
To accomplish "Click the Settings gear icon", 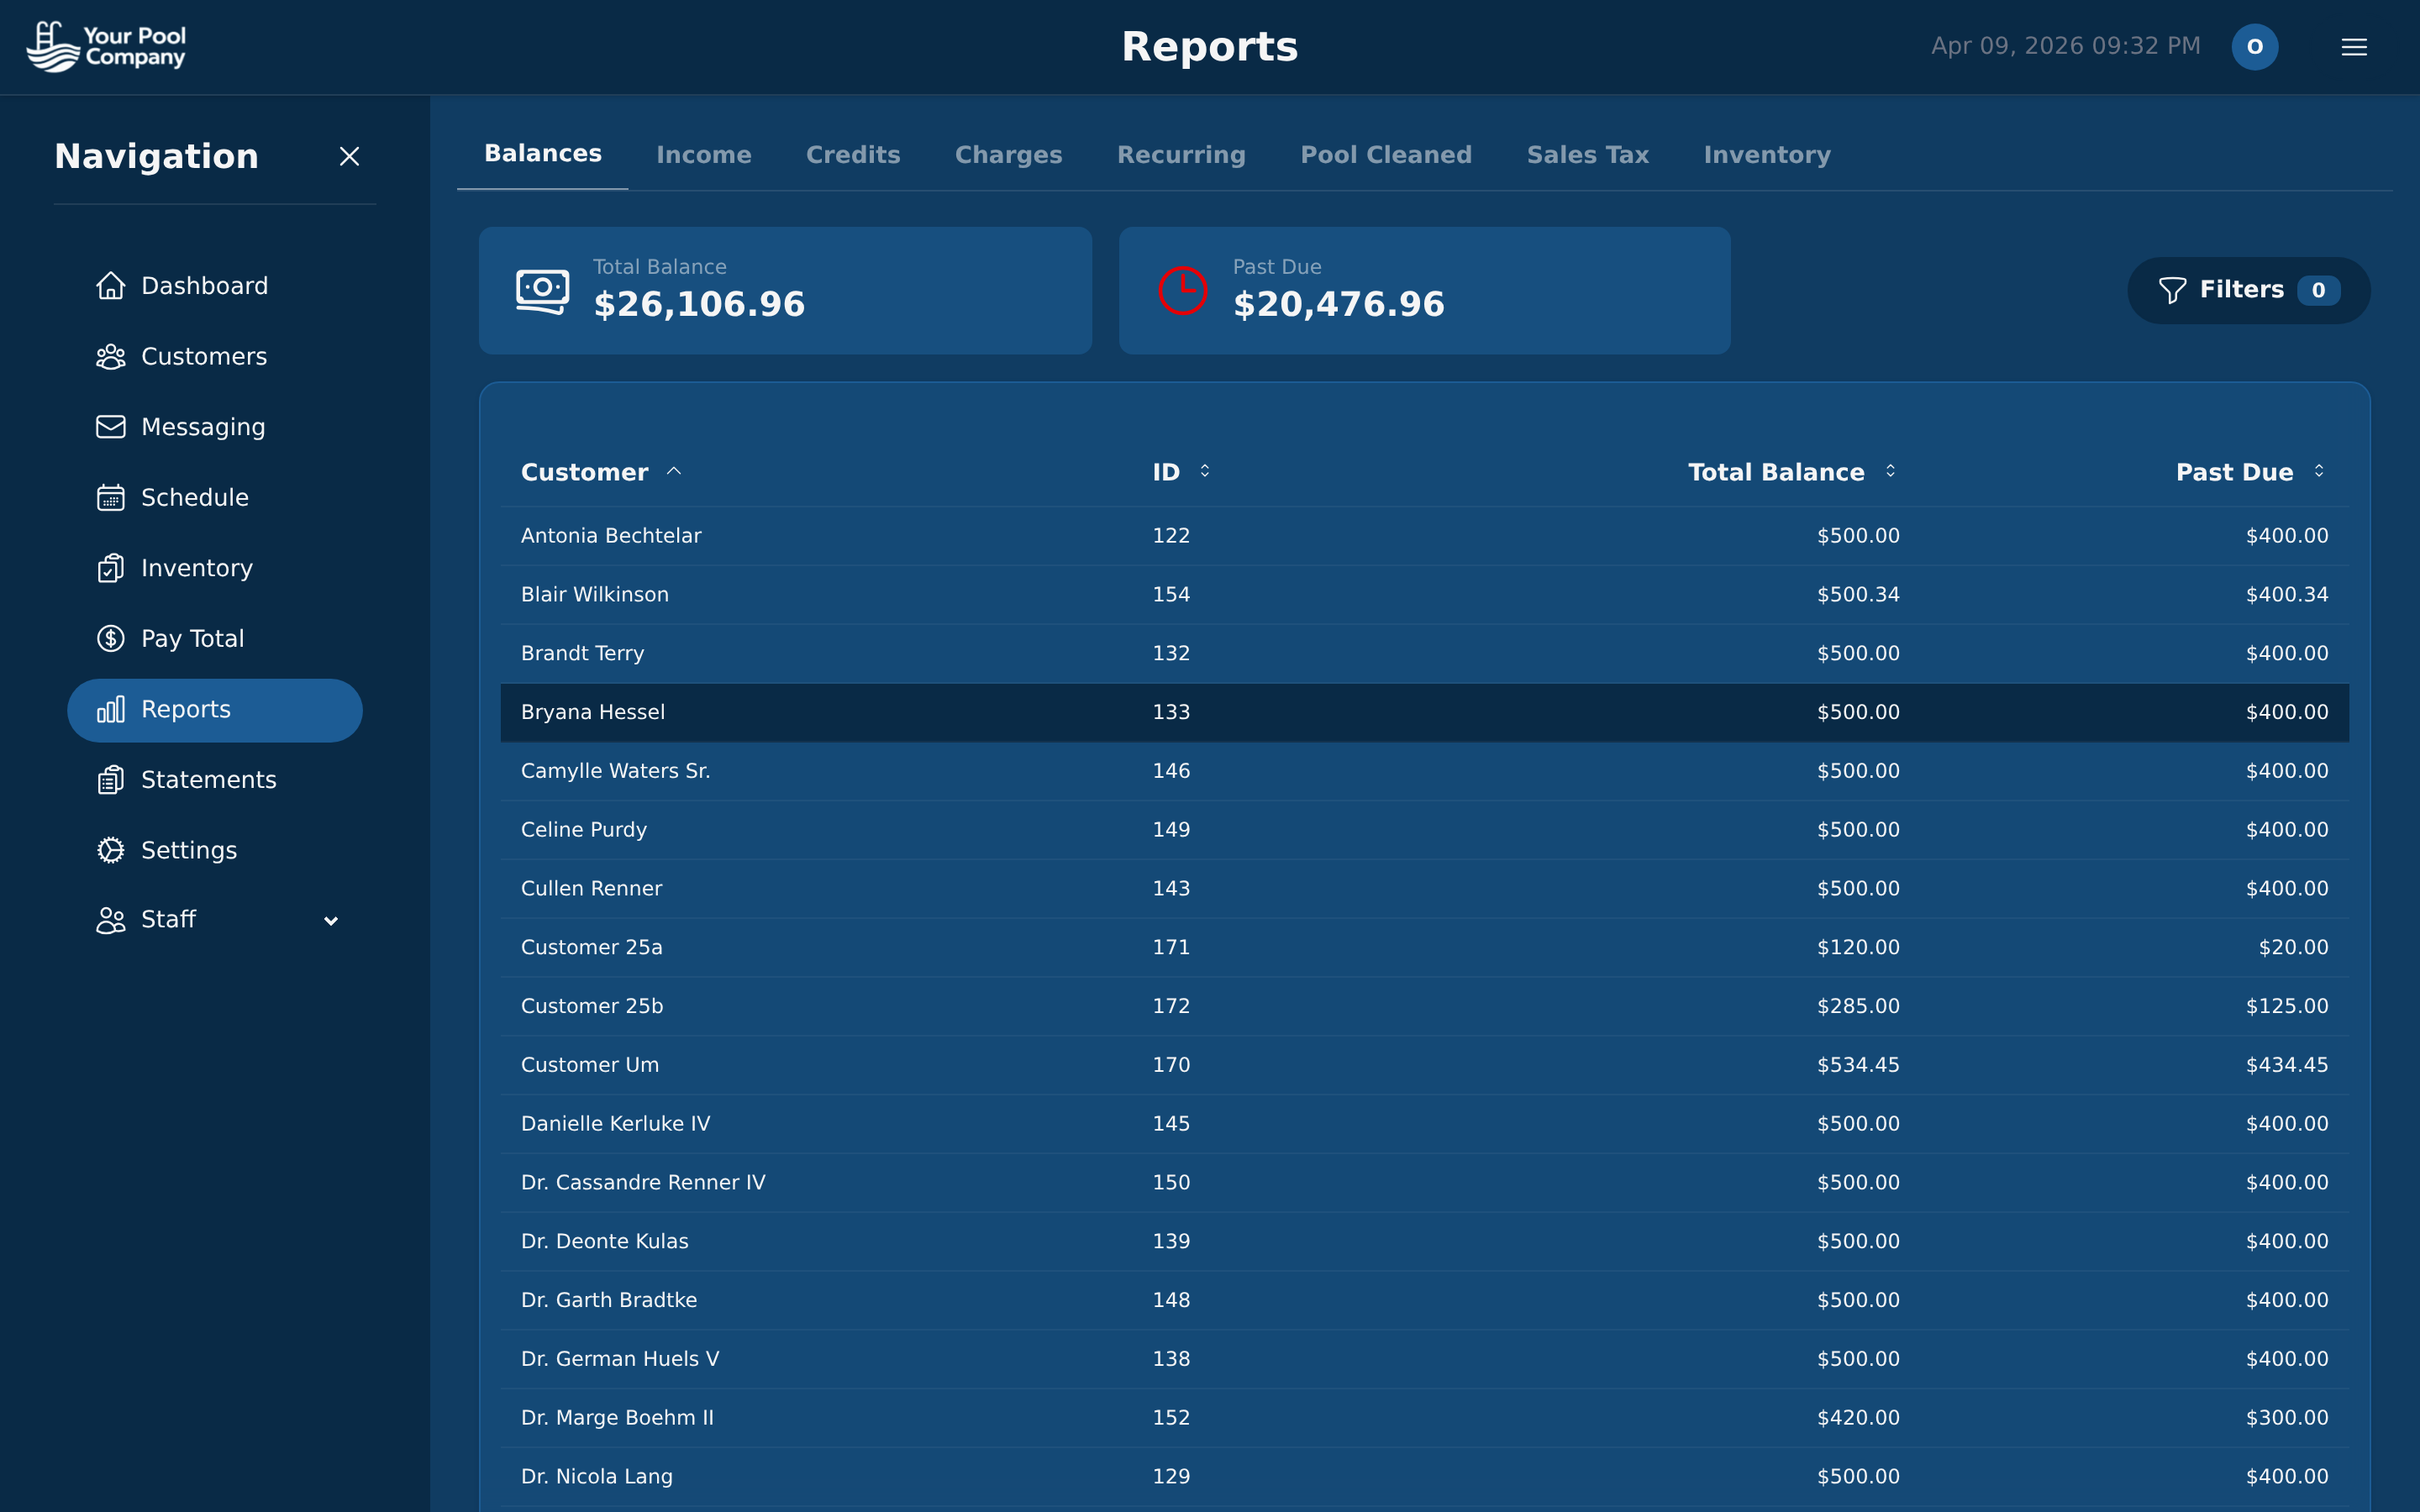I will pyautogui.click(x=111, y=849).
